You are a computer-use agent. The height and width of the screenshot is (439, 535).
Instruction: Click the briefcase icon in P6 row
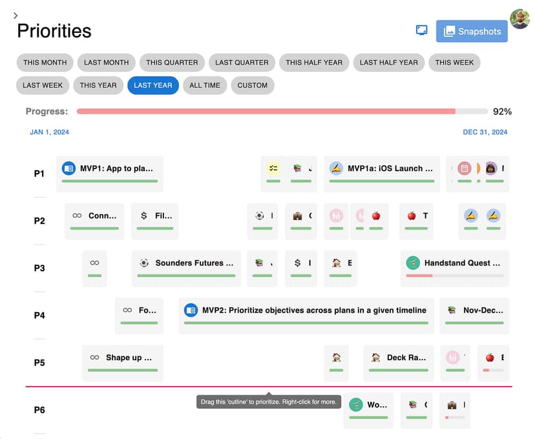coord(452,405)
